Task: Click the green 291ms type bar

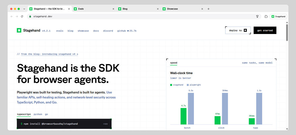Action: pyautogui.click(x=252, y=121)
